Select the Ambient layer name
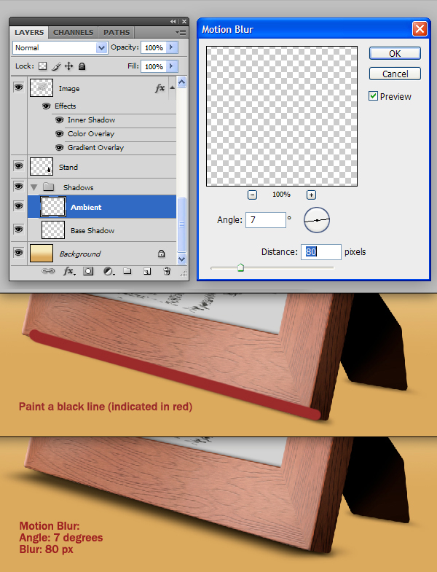Viewport: 437px width, 572px height. click(x=86, y=207)
